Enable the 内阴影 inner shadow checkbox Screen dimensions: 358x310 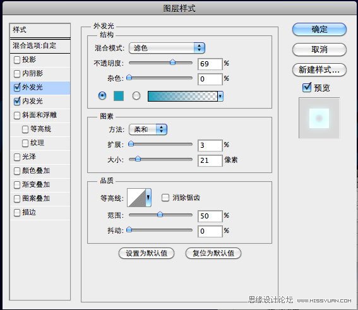tap(17, 74)
